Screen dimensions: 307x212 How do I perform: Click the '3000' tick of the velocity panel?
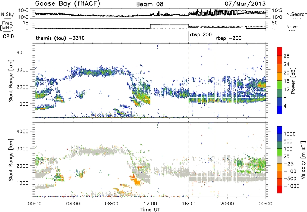pos(22,148)
